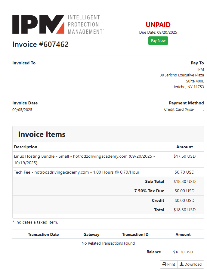207x269 pixels.
Task: Click the 7.50% Tax Due label
Action: click(x=149, y=191)
